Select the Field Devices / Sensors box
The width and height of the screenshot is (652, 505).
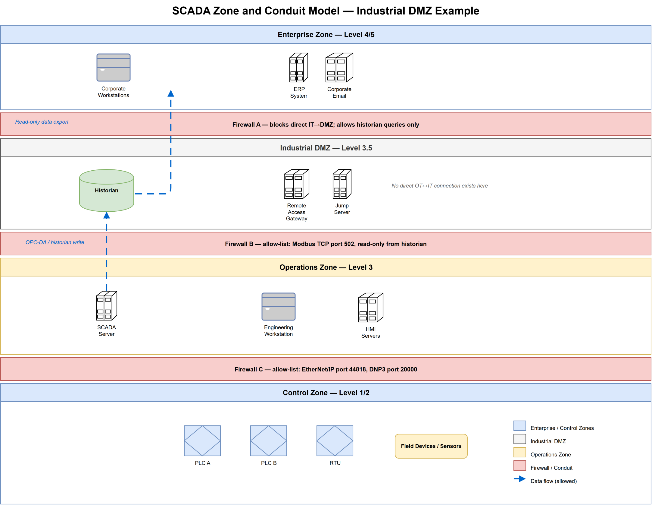[x=431, y=446]
